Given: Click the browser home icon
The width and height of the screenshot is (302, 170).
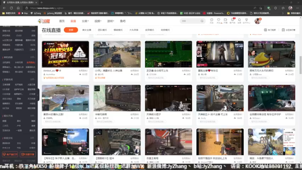Looking at the screenshot, I should 18,8.
